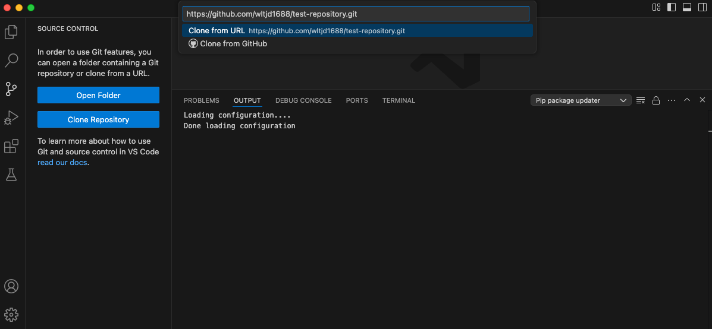Open the Explorer view in activity bar

[x=11, y=31]
